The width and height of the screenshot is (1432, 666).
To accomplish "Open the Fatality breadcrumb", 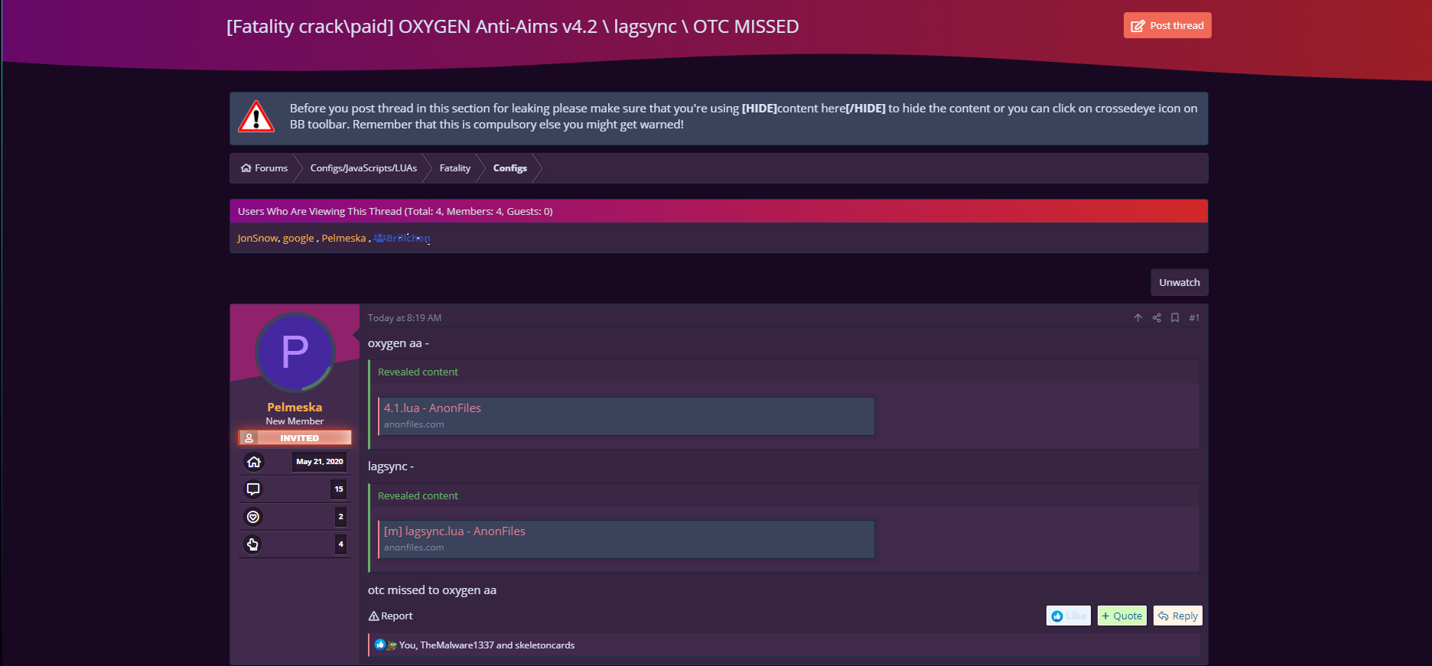I will click(x=455, y=168).
